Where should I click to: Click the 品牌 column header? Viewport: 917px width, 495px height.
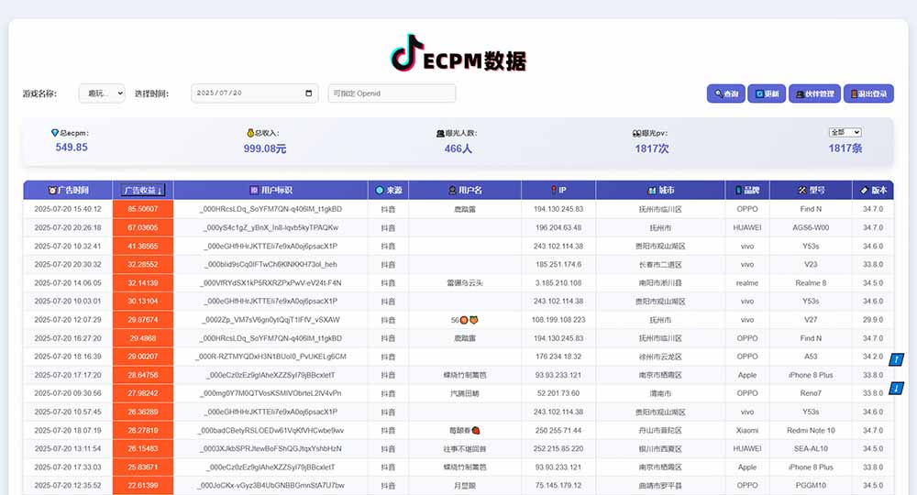746,191
